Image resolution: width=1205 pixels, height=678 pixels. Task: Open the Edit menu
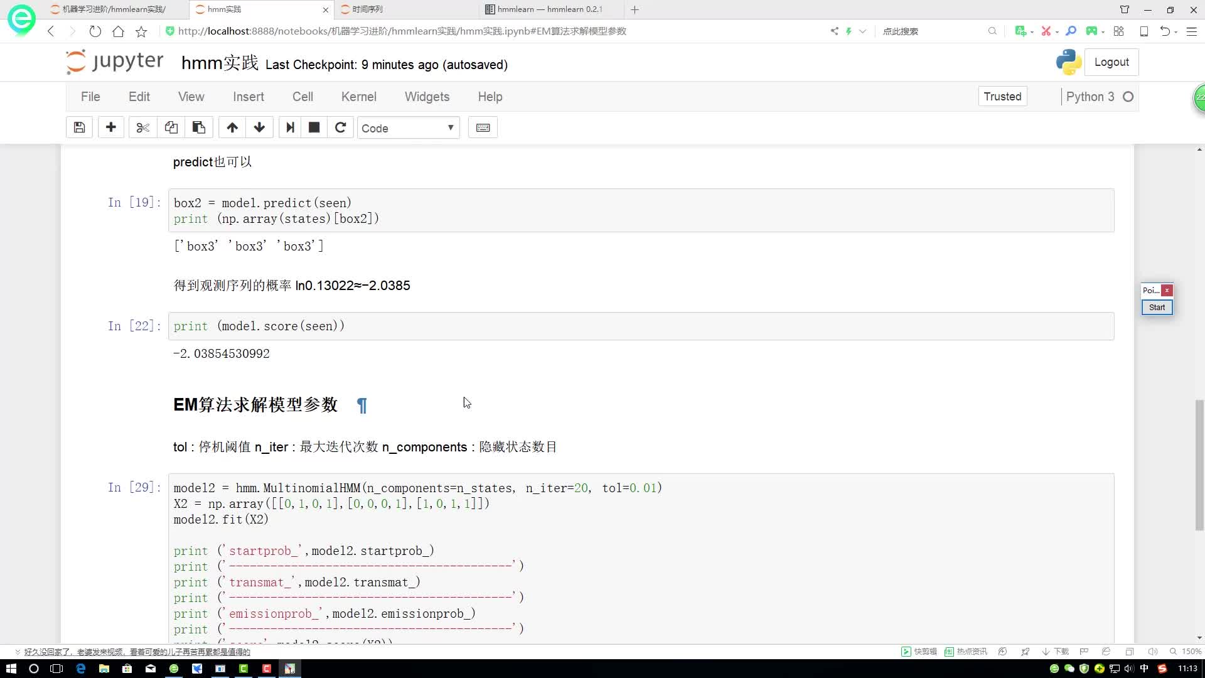[x=139, y=97]
